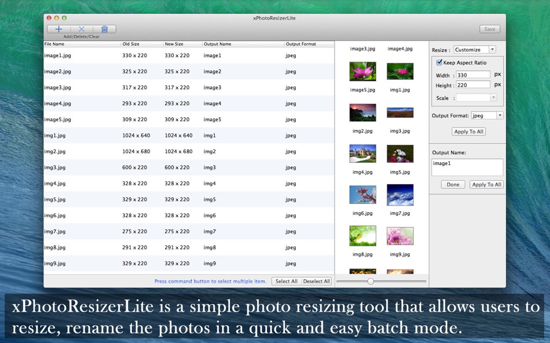Viewport: 550px width, 343px height.
Task: Select the clouds thumbnail above img7.jpg
Action: (400, 195)
